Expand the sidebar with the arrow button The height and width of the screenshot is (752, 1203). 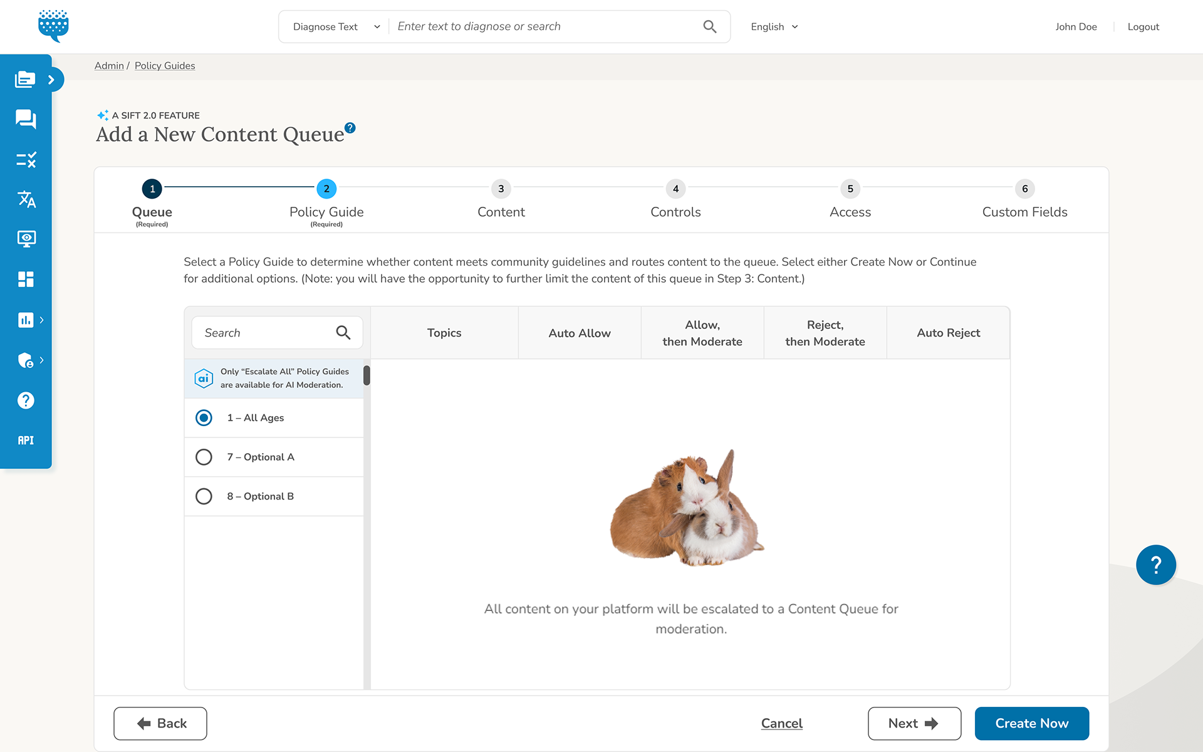pyautogui.click(x=52, y=80)
